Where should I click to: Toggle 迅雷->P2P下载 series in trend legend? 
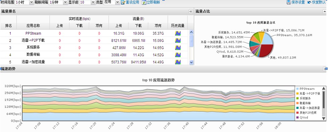point(308,94)
